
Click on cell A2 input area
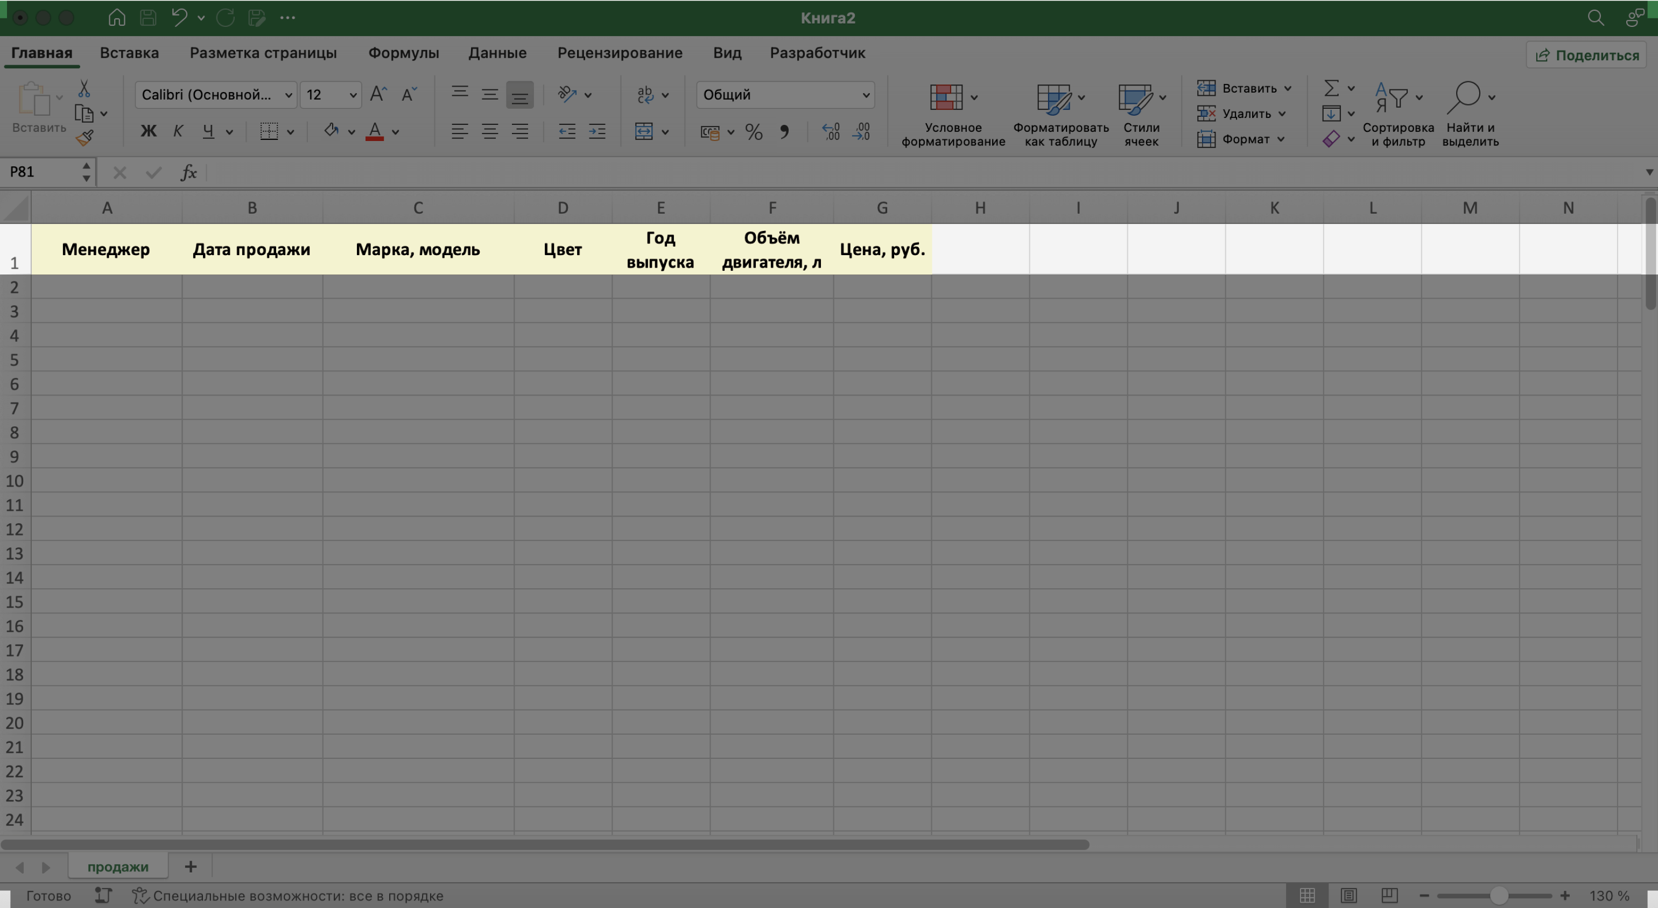tap(106, 286)
